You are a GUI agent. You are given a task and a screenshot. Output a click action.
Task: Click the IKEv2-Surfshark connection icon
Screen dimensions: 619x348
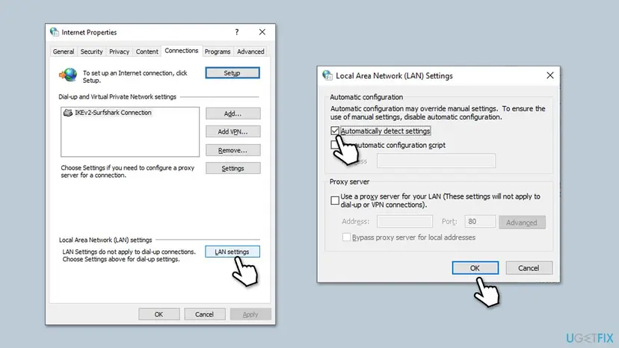click(68, 113)
